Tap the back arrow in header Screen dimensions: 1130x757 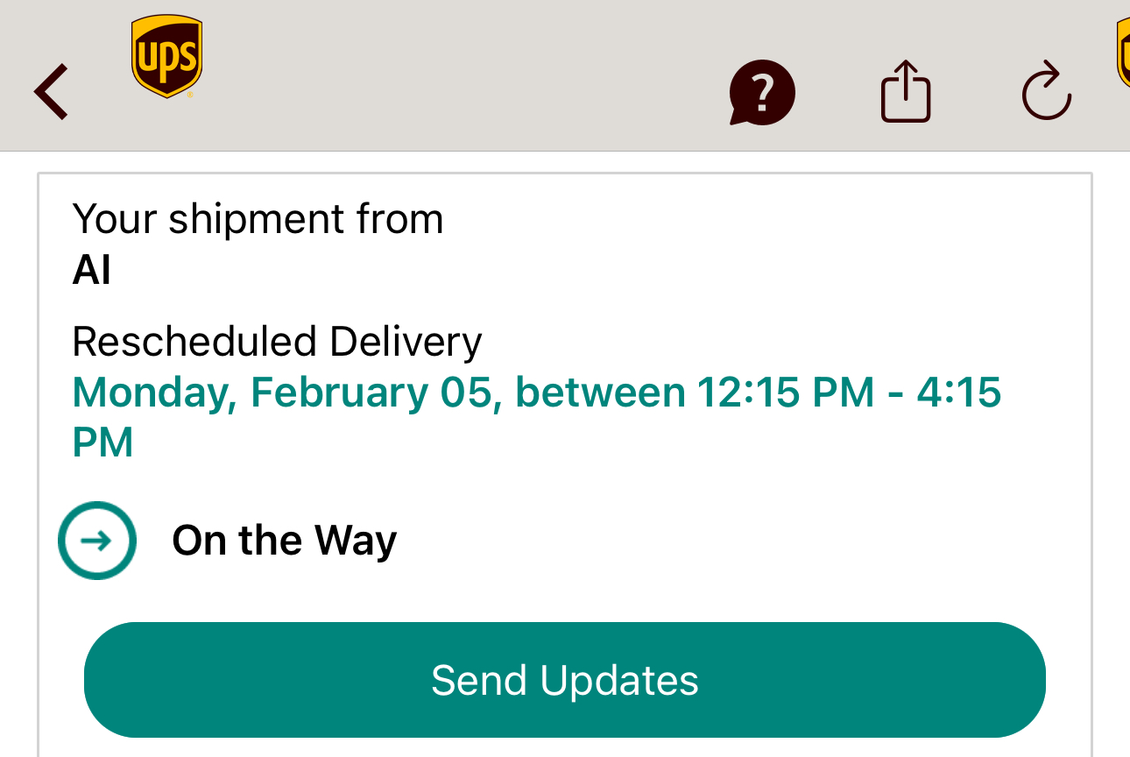[51, 91]
